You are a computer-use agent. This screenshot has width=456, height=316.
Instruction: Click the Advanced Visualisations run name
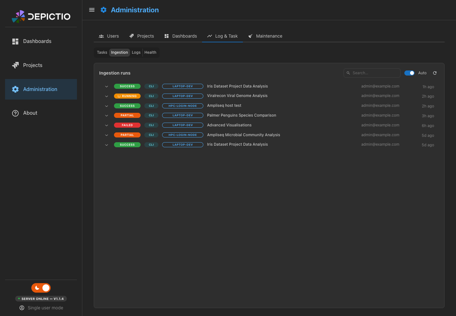pos(229,125)
